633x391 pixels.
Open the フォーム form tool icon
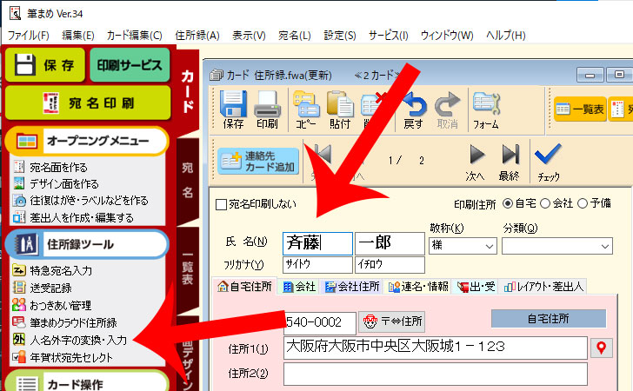[486, 109]
